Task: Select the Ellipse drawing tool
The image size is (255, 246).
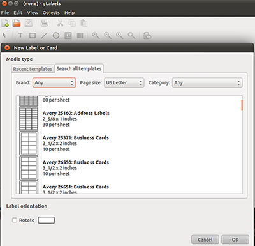Action: (x=56, y=35)
